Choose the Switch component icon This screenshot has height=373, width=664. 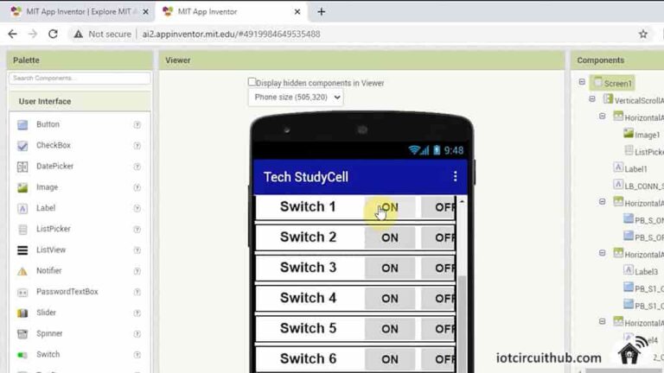point(22,355)
